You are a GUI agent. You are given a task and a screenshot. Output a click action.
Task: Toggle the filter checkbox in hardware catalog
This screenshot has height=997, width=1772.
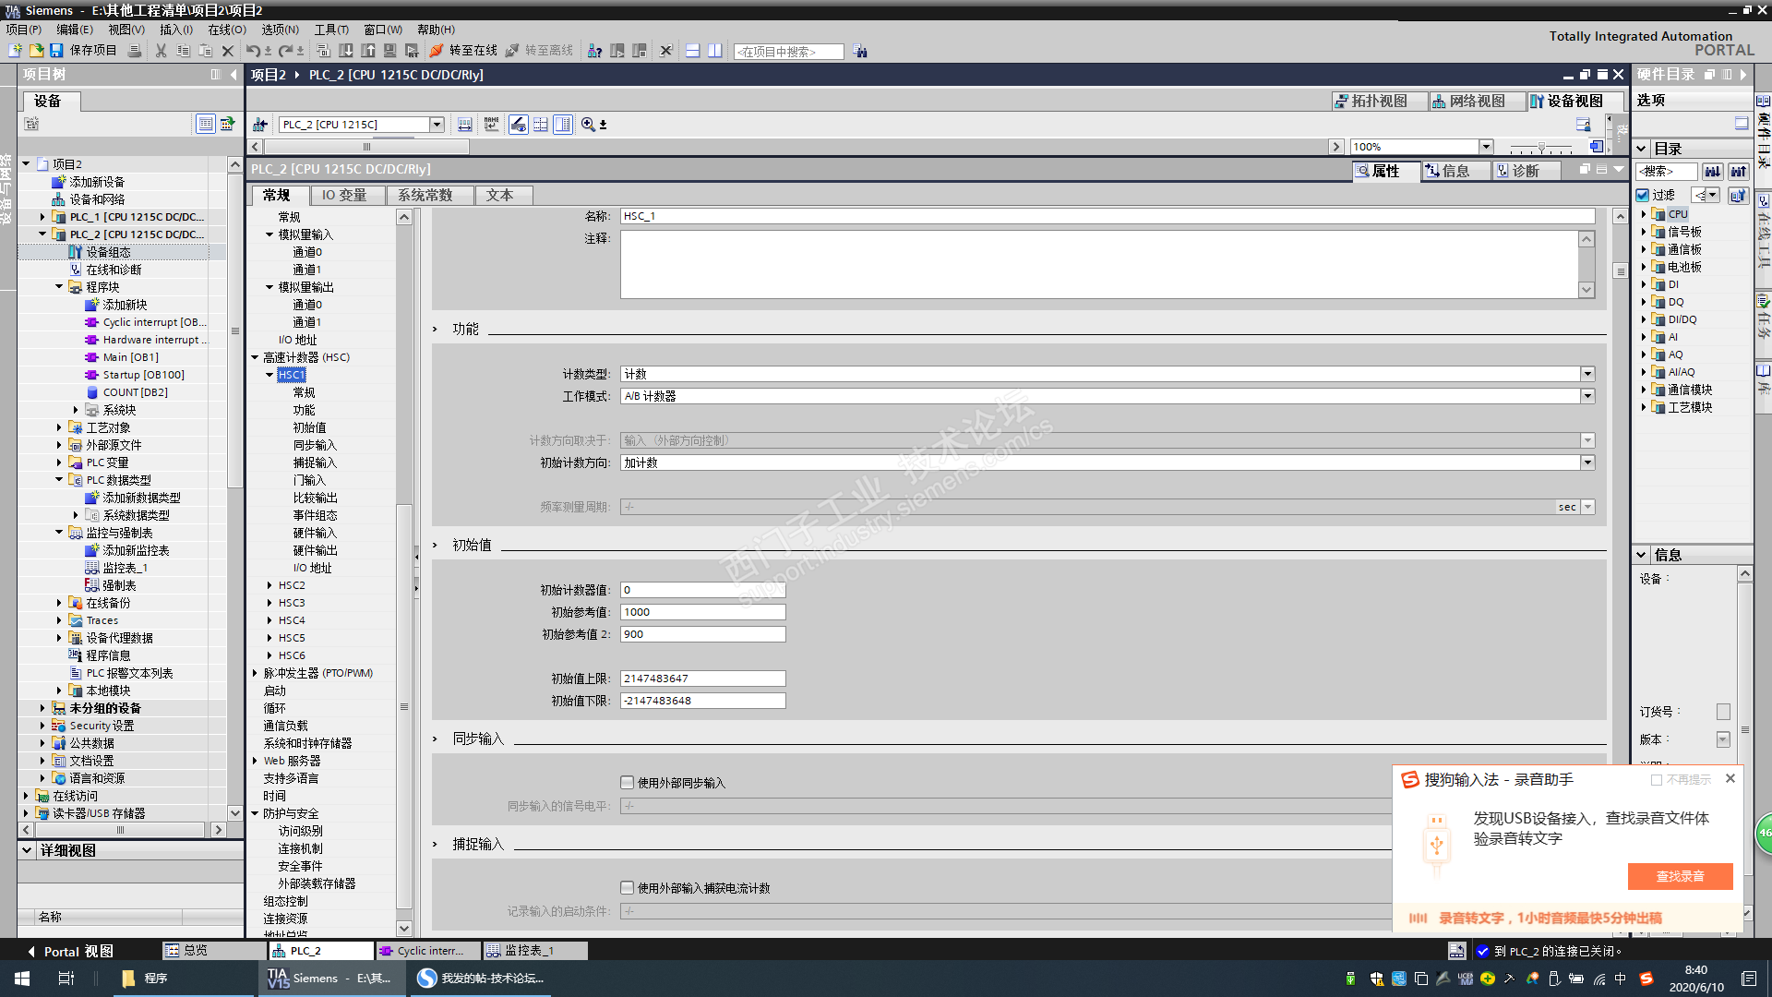(1643, 195)
